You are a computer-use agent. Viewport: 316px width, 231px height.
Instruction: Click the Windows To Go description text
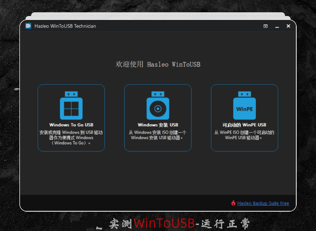[x=71, y=138]
